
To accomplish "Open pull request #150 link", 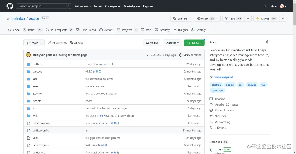I will click(97, 72).
